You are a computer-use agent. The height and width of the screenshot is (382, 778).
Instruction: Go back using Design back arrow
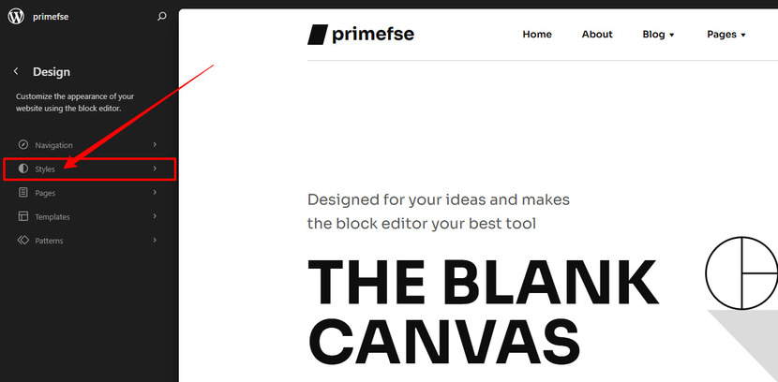pyautogui.click(x=16, y=71)
